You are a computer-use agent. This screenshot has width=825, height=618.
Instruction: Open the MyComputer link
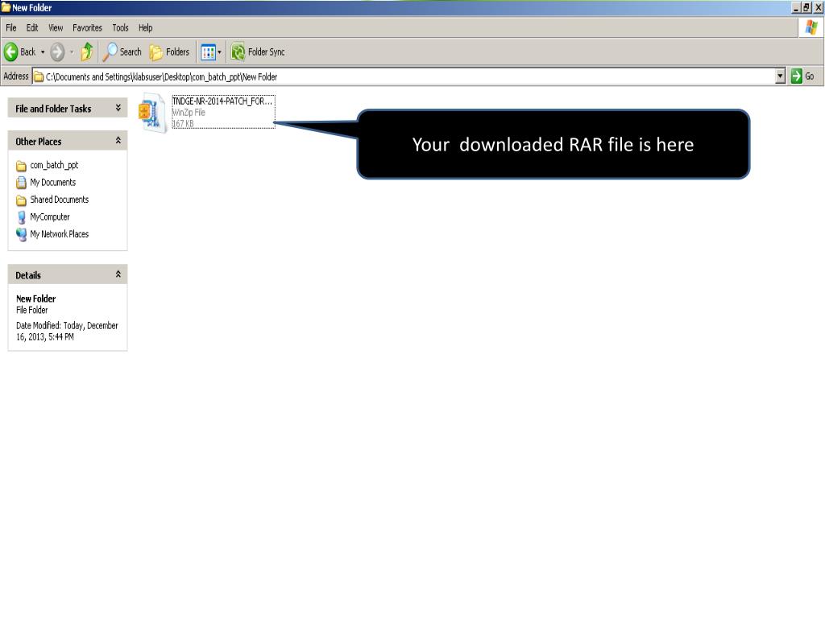point(49,216)
